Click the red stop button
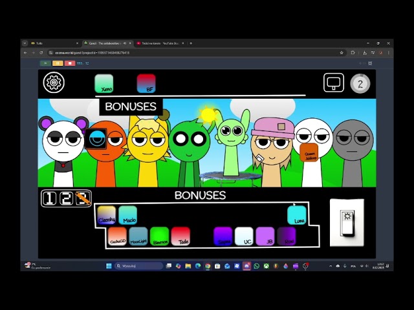 pyautogui.click(x=70, y=63)
